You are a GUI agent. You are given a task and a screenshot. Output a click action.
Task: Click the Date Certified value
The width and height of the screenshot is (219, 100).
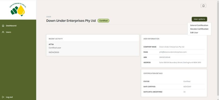187,87
